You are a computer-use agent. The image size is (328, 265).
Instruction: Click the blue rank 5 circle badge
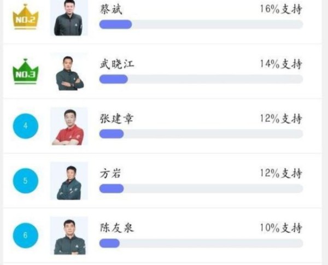(26, 181)
